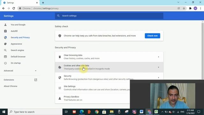Click the address bar URL
Viewport: 204px width, 115px height.
coord(46,8)
